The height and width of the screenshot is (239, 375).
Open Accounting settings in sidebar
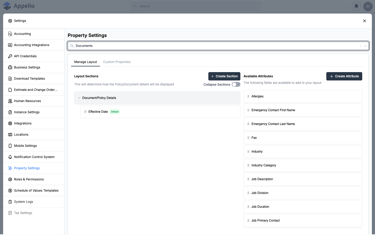34,34
